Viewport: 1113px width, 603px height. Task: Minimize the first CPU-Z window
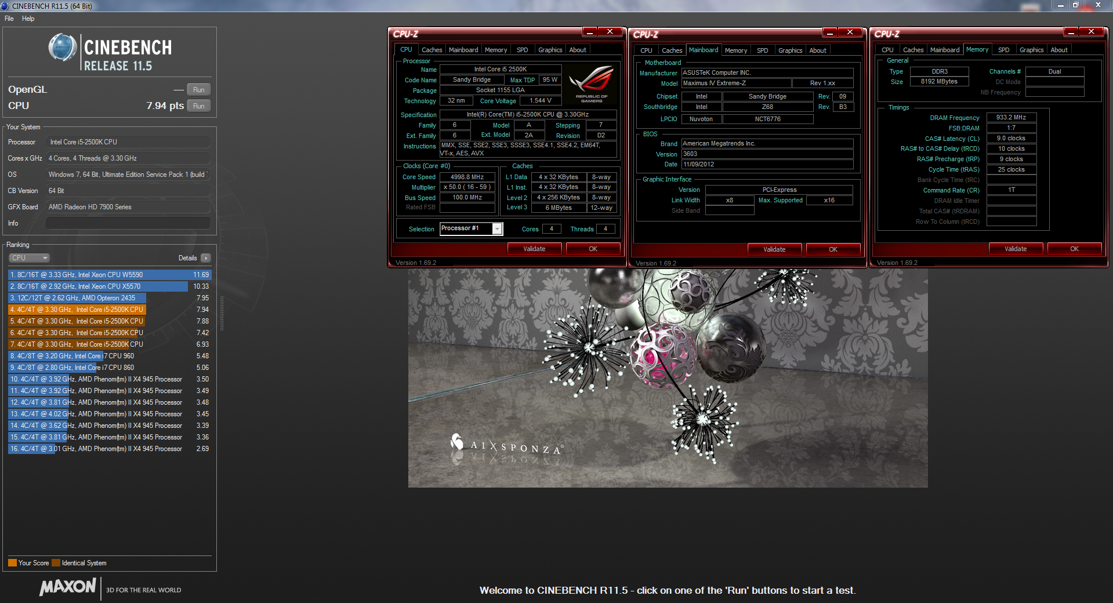(x=589, y=32)
